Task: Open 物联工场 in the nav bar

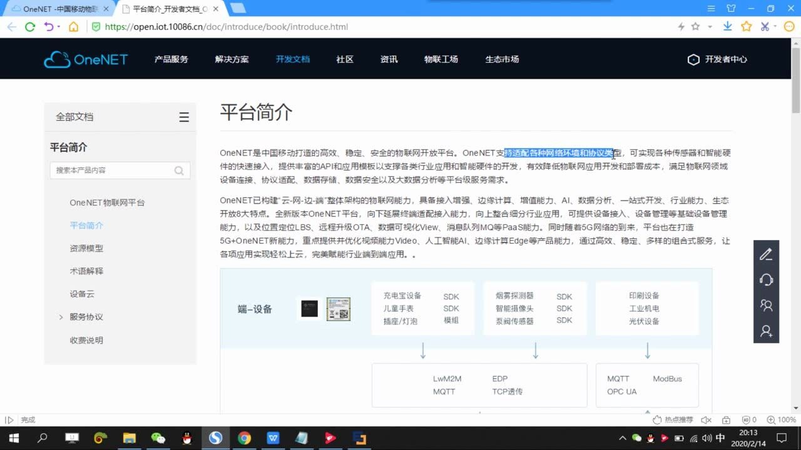Action: pos(441,59)
